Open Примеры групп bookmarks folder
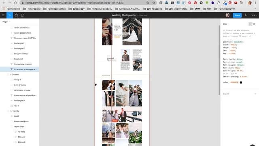This screenshot has width=259, height=146. pos(225,9)
